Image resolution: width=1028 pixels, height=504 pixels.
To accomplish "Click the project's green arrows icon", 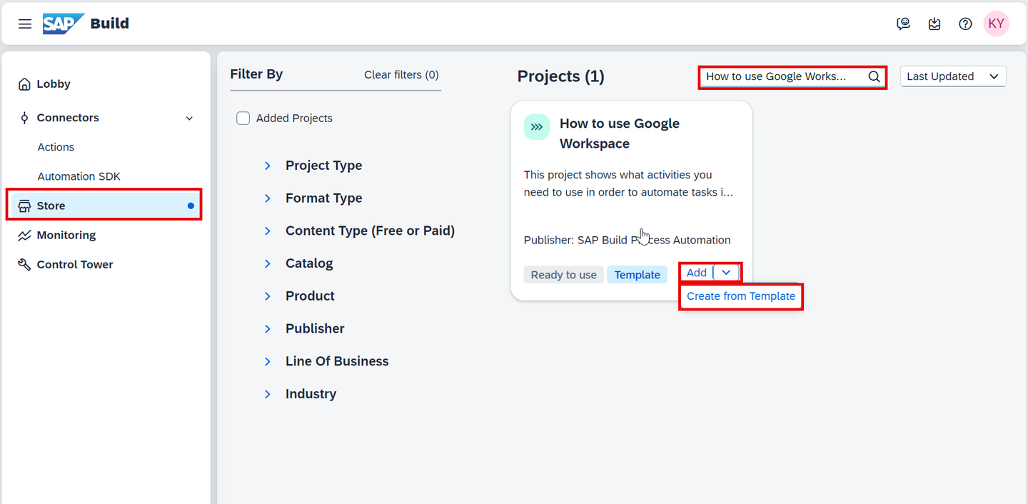I will (537, 127).
